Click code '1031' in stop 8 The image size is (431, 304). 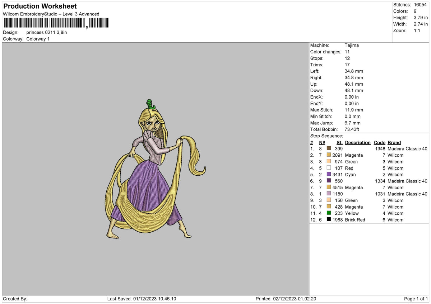(x=380, y=194)
